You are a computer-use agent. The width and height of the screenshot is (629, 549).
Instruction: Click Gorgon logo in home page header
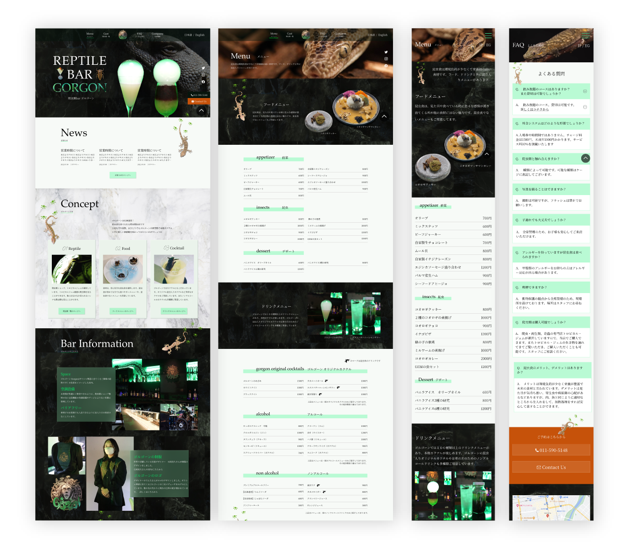[x=123, y=35]
